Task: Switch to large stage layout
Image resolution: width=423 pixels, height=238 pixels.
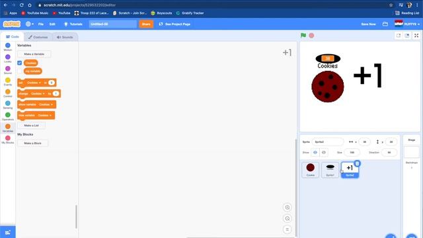Action: (407, 35)
